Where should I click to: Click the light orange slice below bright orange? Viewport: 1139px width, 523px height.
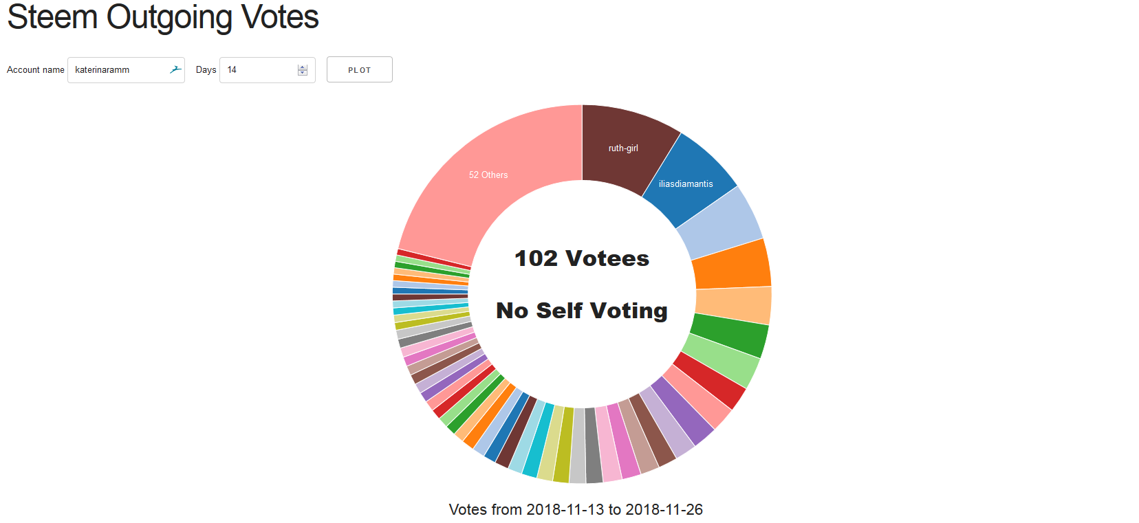click(734, 306)
